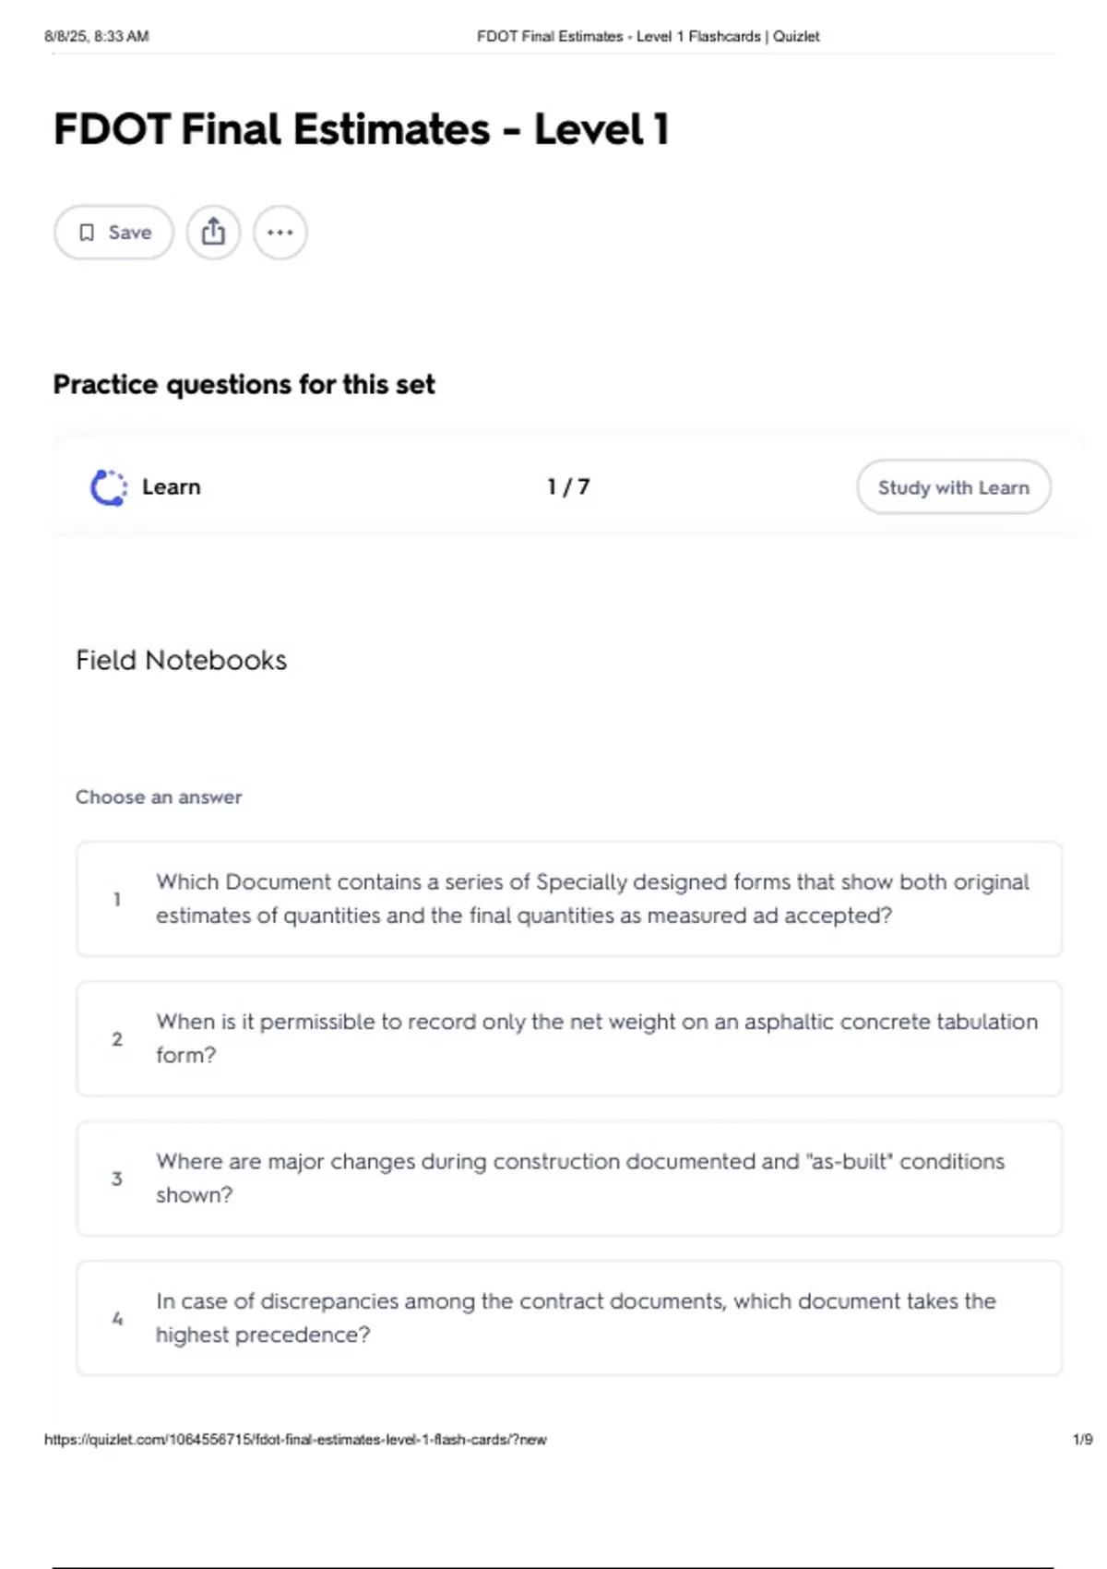1107x1569 pixels.
Task: Click the answer option number 2
Action: pyautogui.click(x=117, y=1039)
